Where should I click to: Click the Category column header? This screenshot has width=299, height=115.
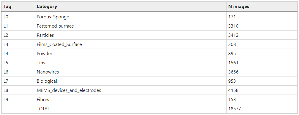pos(130,7)
